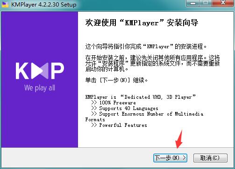Click the 单击 [下一步(N)] 继续 instruction line
The image size is (235, 169).
coord(116,80)
